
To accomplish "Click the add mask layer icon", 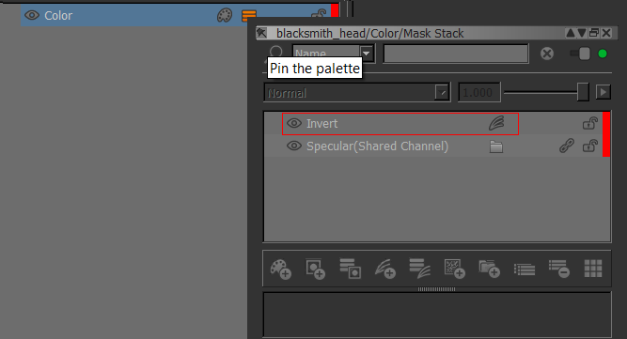I will pos(315,269).
